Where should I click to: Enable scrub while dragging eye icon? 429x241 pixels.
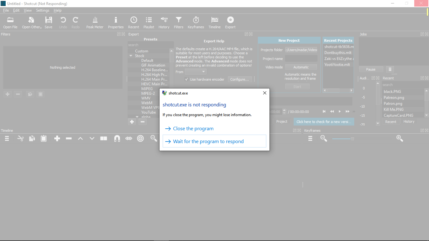pos(129,138)
